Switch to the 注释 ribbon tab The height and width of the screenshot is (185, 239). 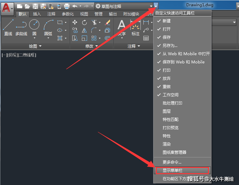(51, 14)
